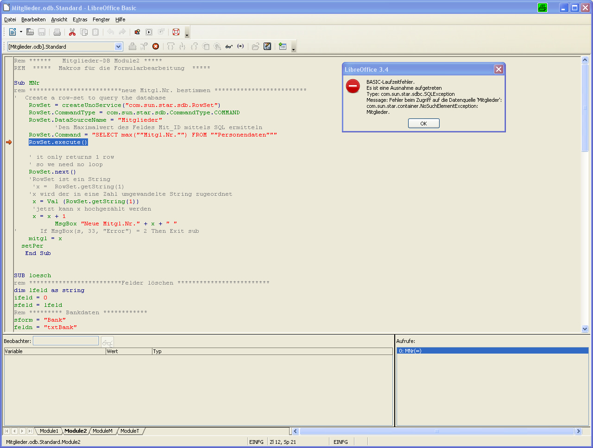593x448 pixels.
Task: Click the [Mitglieder.odb].Standard library combo box
Action: (65, 46)
